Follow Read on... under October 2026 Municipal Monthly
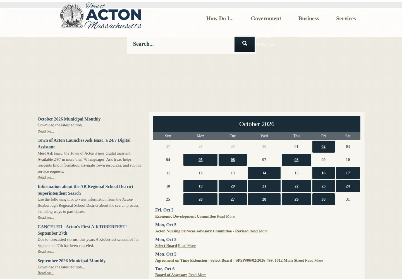 [46, 131]
